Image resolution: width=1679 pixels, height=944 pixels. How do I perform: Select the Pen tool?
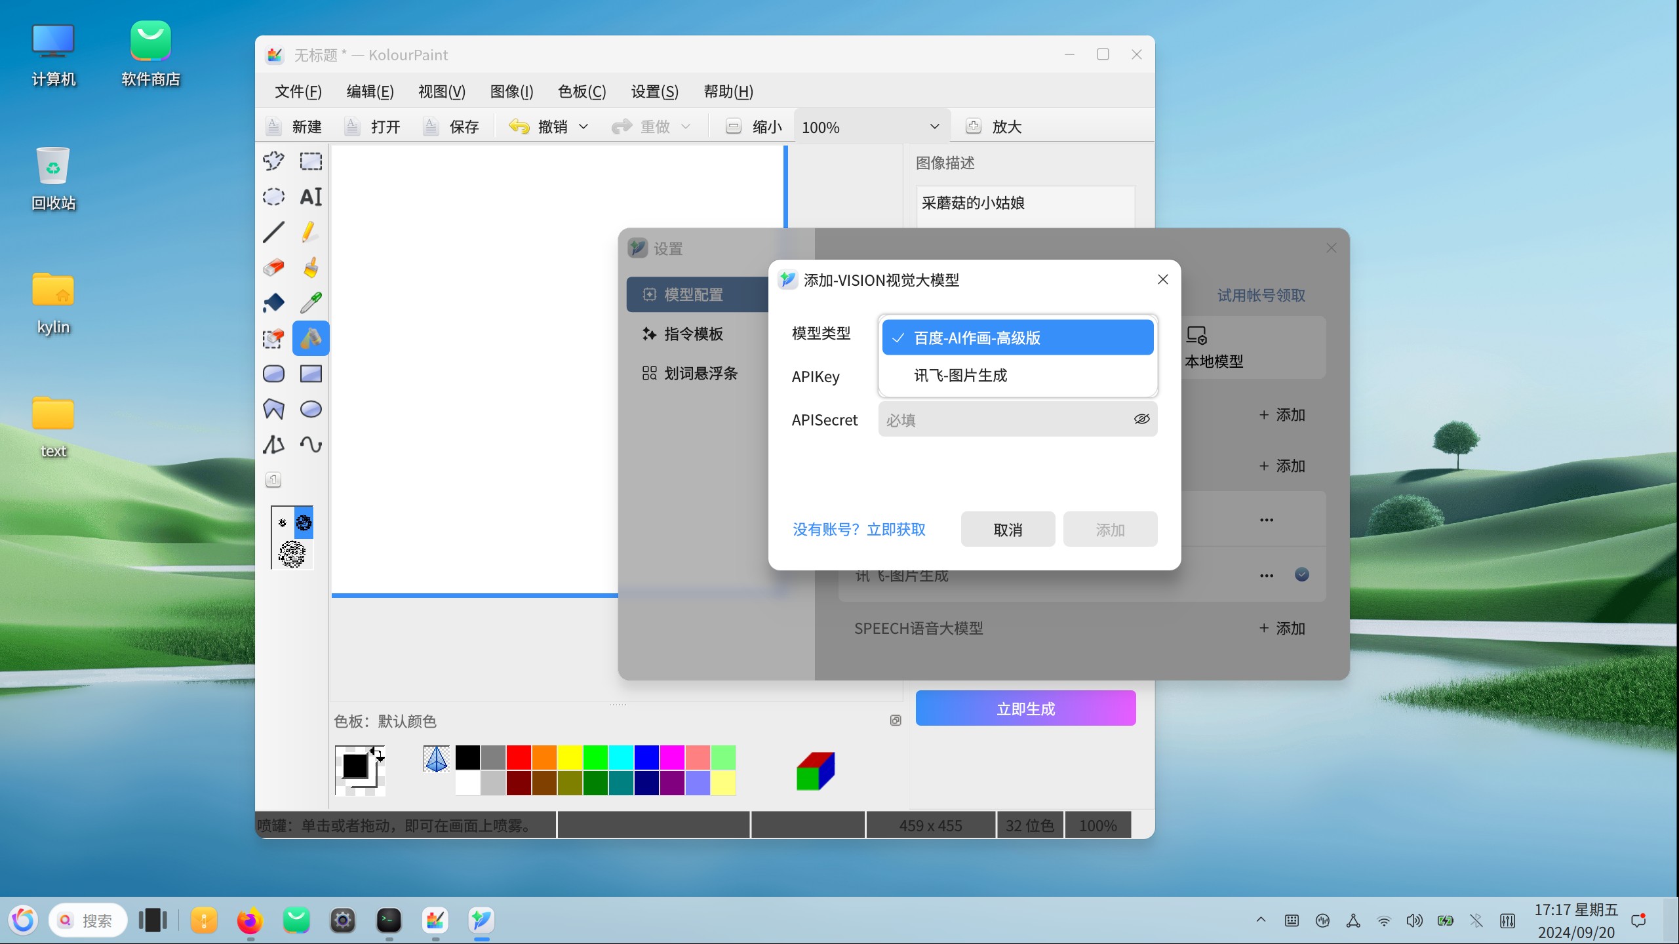click(x=311, y=232)
